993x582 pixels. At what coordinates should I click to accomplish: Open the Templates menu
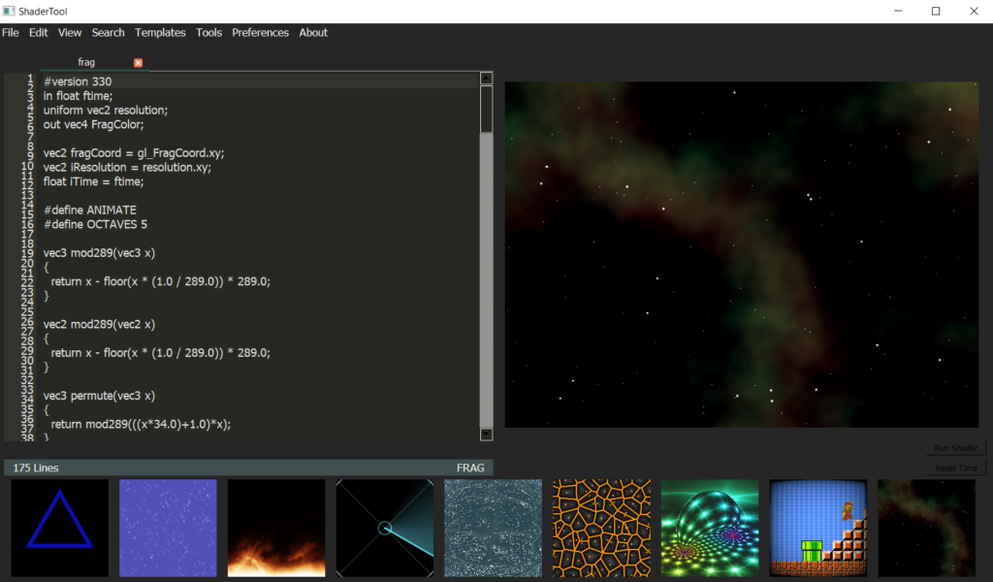click(x=159, y=32)
